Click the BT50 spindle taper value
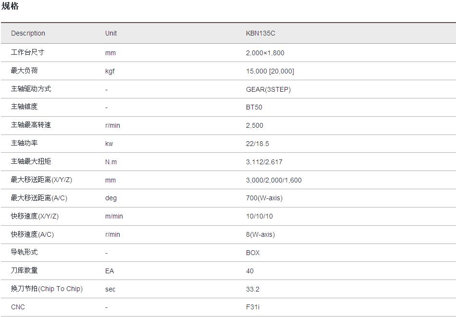 tap(254, 107)
